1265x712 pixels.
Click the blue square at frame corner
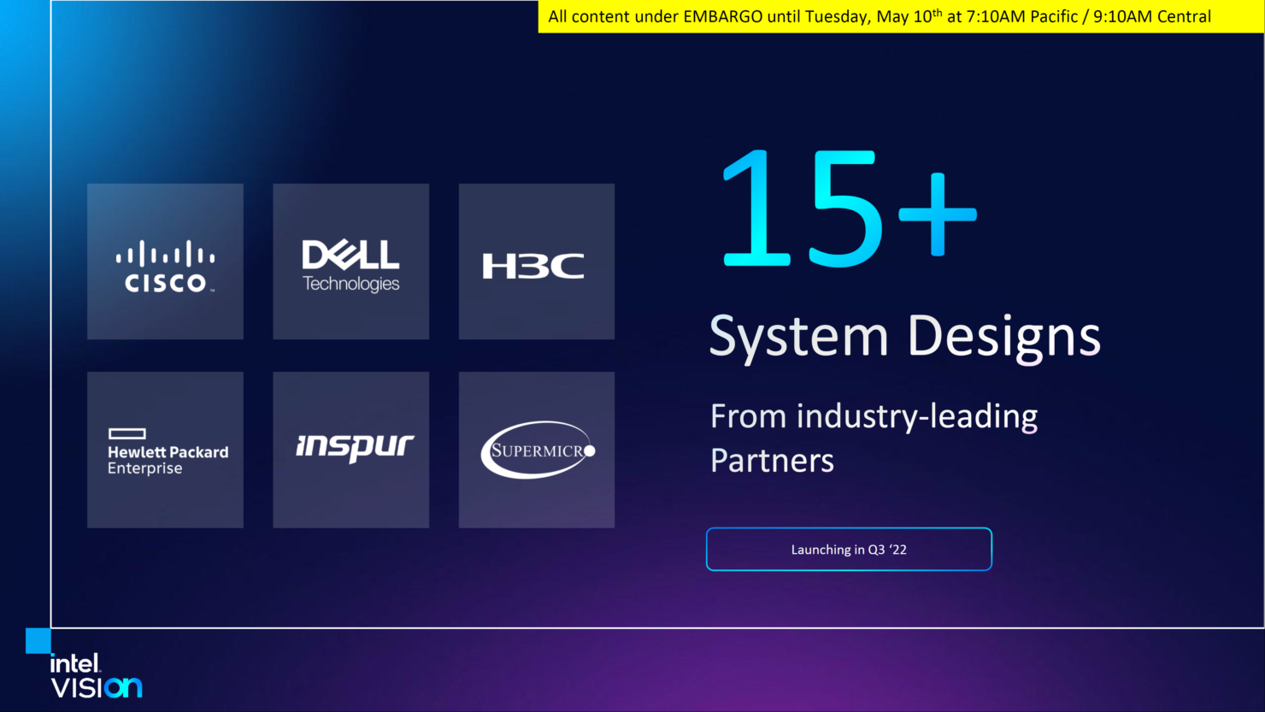point(38,640)
